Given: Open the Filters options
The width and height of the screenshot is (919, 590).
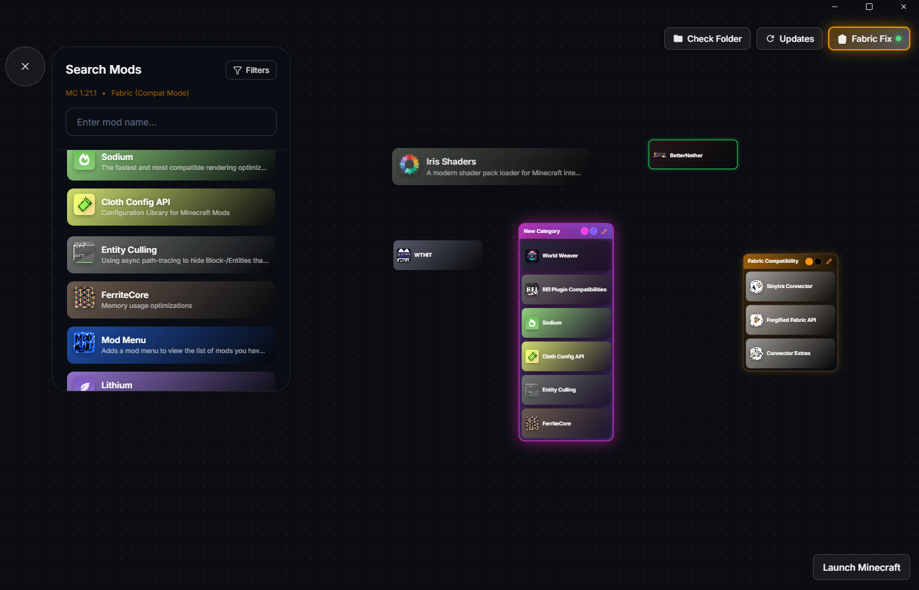Looking at the screenshot, I should pyautogui.click(x=251, y=70).
